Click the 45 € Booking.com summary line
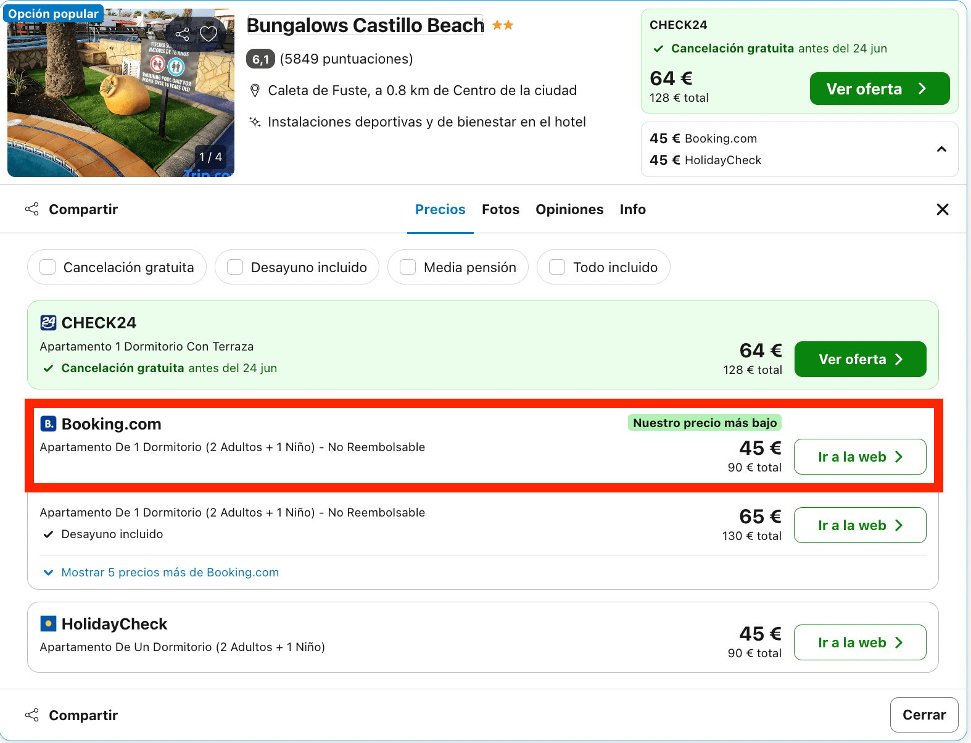Screen dimensions: 971x743 point(703,138)
